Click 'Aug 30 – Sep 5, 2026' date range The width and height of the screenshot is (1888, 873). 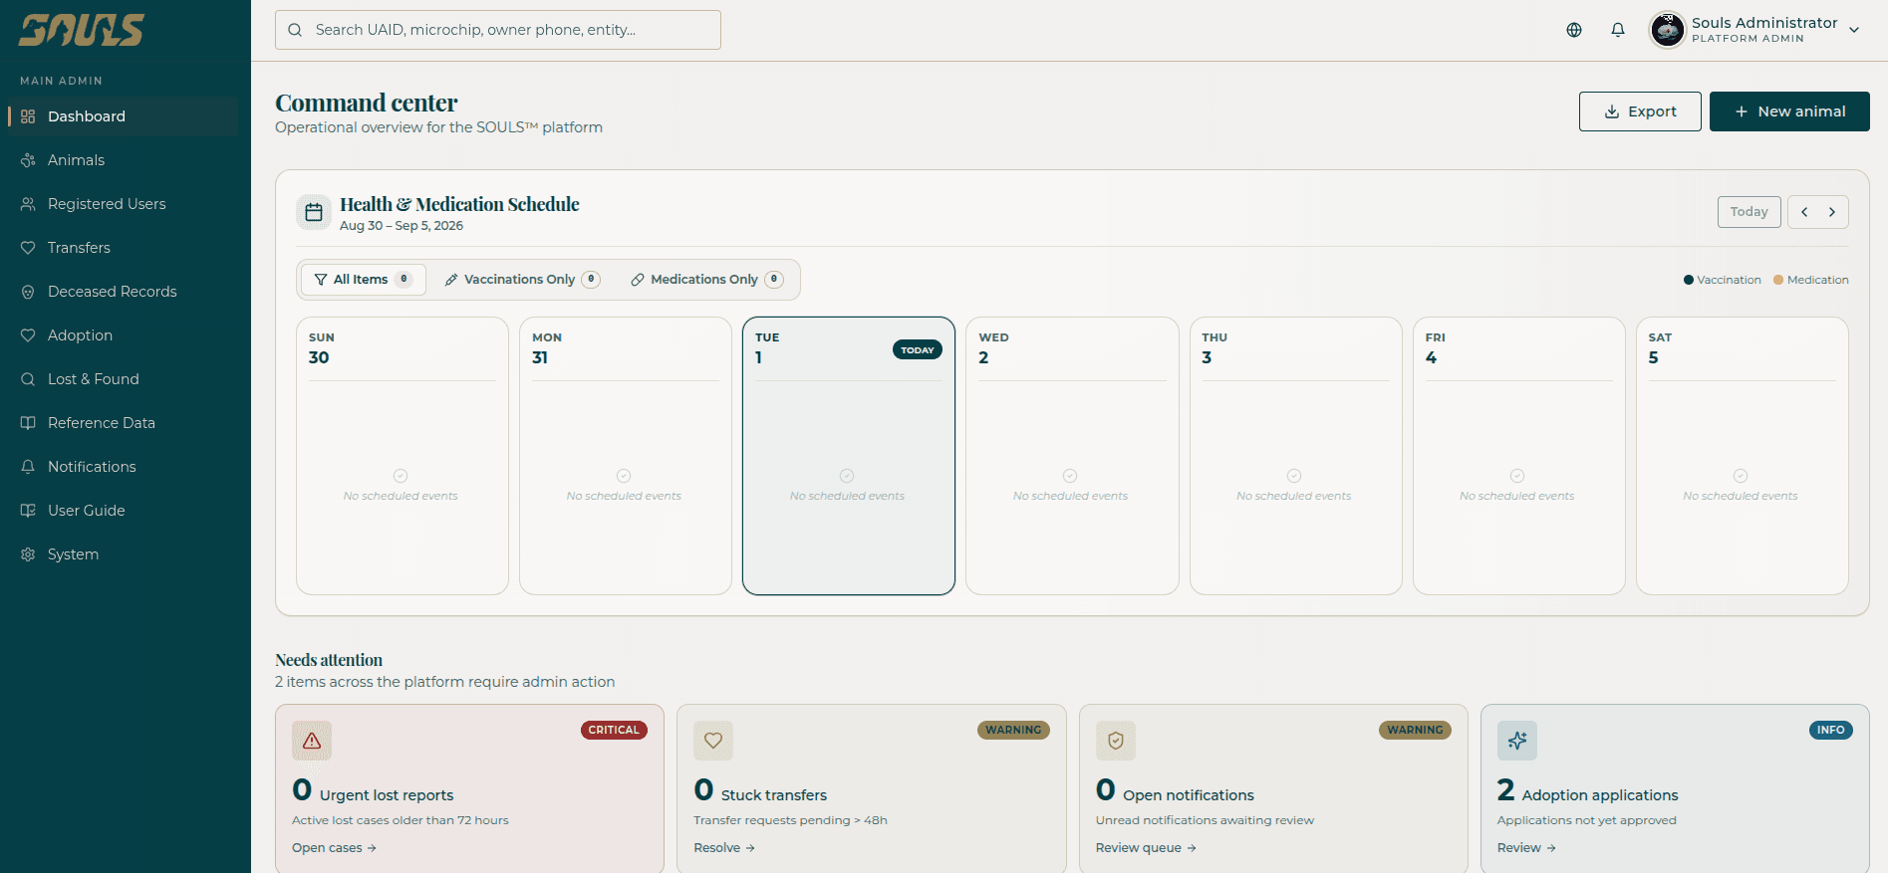coord(402,226)
